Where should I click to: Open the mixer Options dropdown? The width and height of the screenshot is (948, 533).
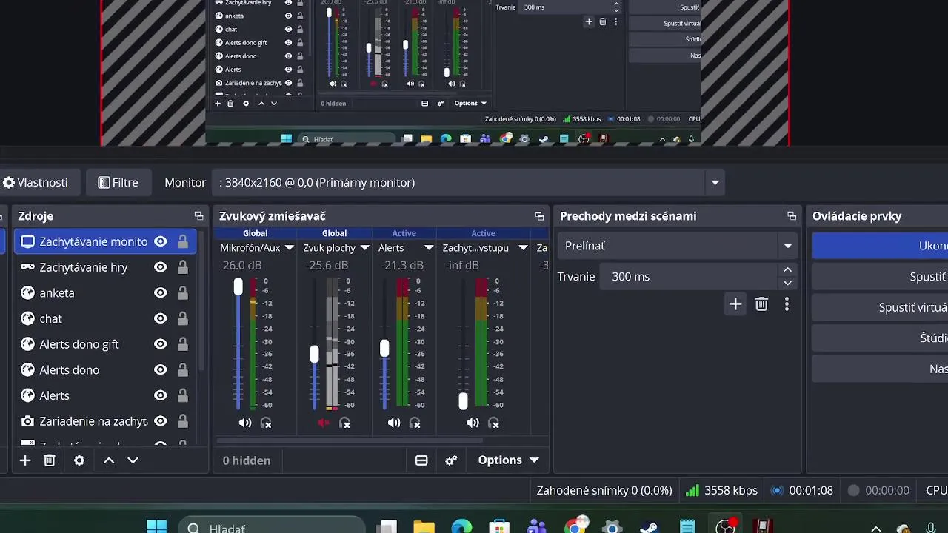pyautogui.click(x=508, y=460)
